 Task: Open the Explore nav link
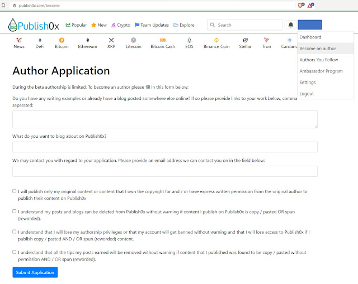tap(184, 25)
